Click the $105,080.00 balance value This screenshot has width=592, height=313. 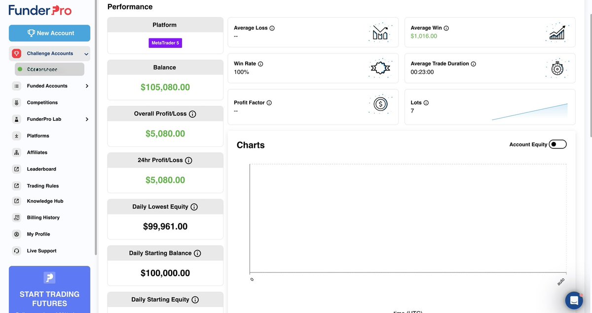coord(165,87)
